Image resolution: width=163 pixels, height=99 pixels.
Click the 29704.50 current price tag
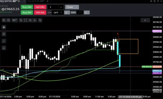click(157, 67)
